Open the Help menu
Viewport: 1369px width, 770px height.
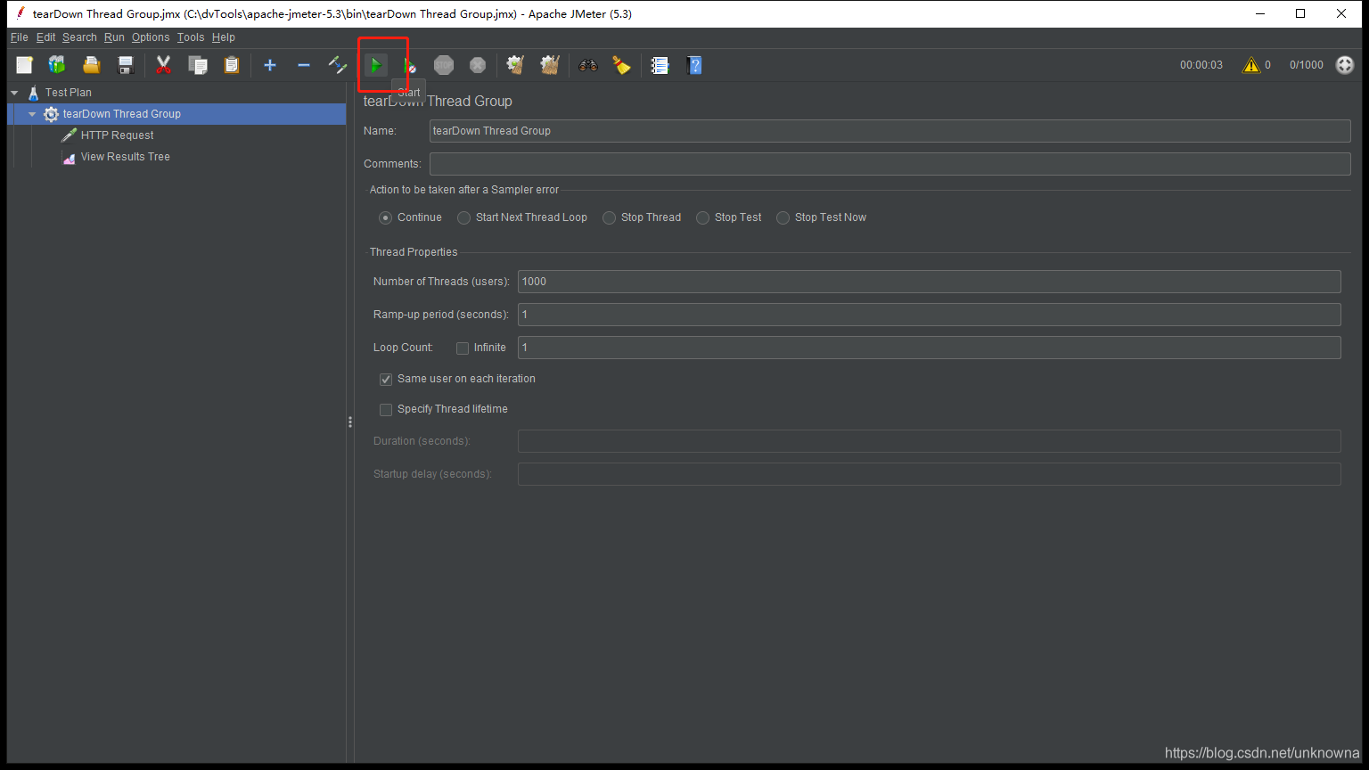pyautogui.click(x=224, y=37)
